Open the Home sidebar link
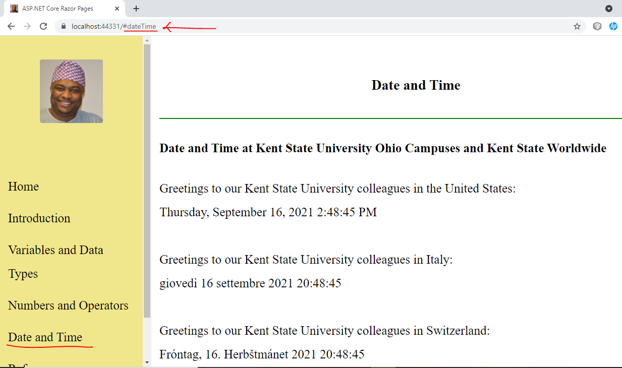This screenshot has width=622, height=368. [23, 187]
